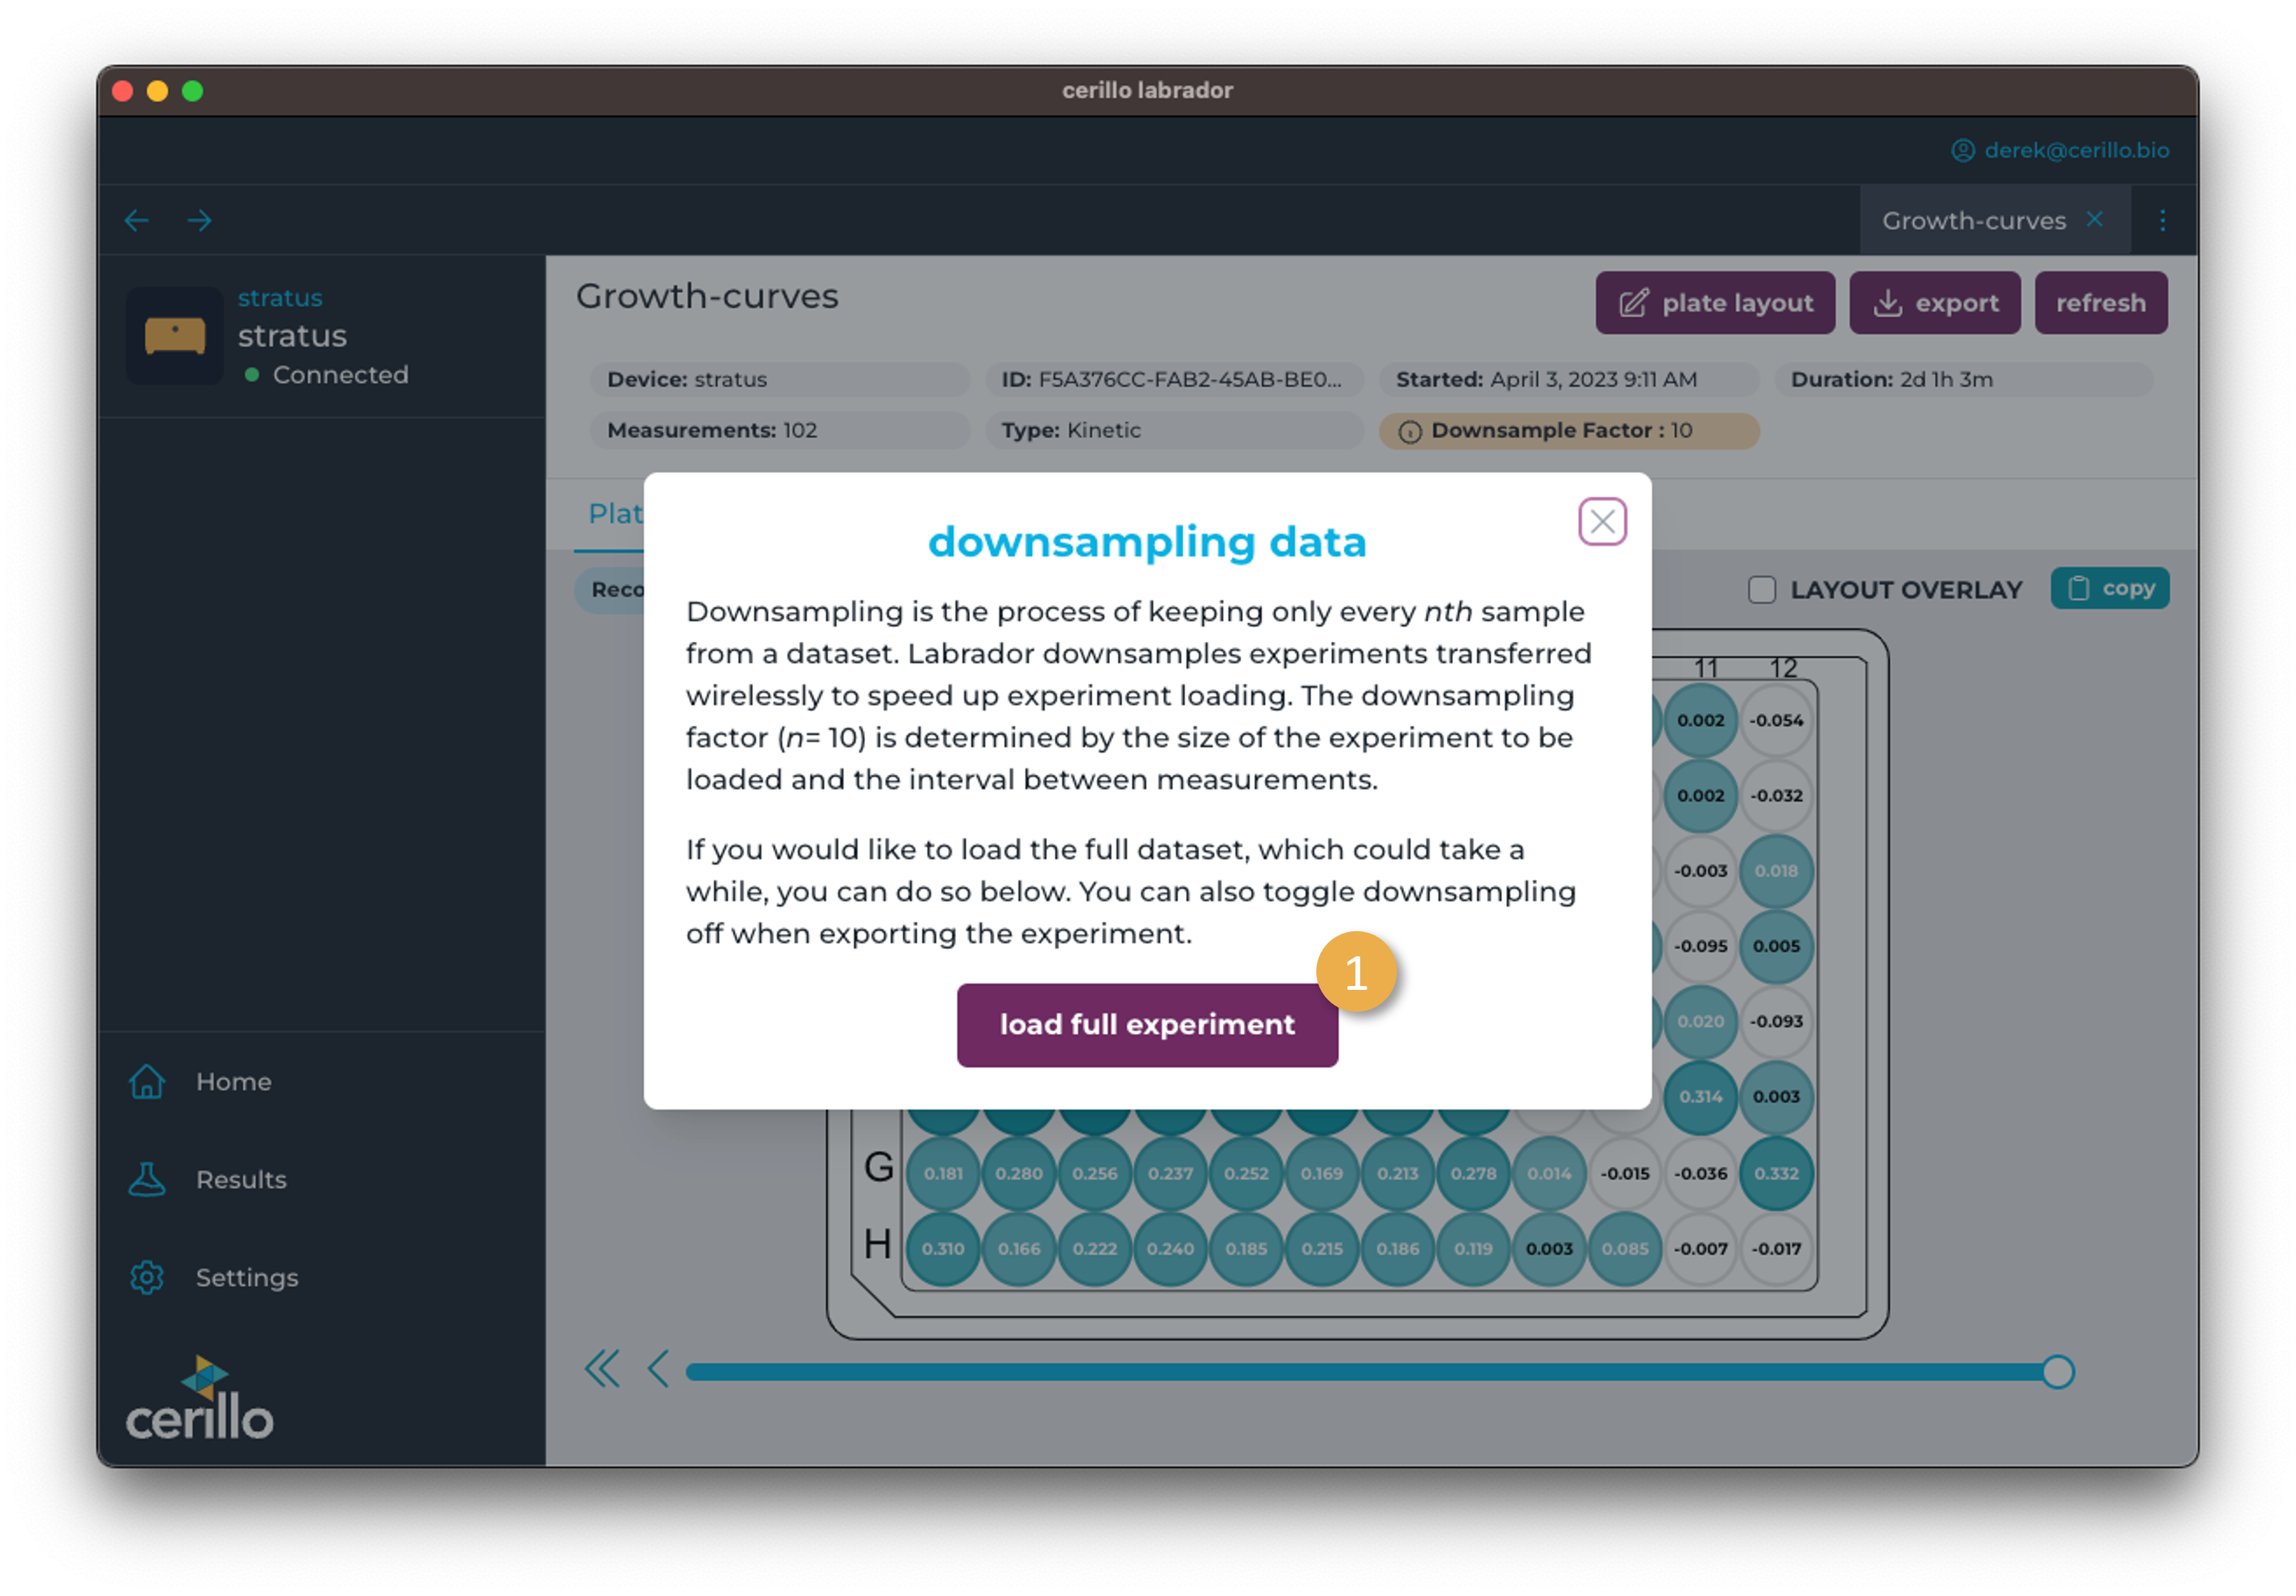Click the load full experiment button
2296x1596 pixels.
coord(1147,1025)
